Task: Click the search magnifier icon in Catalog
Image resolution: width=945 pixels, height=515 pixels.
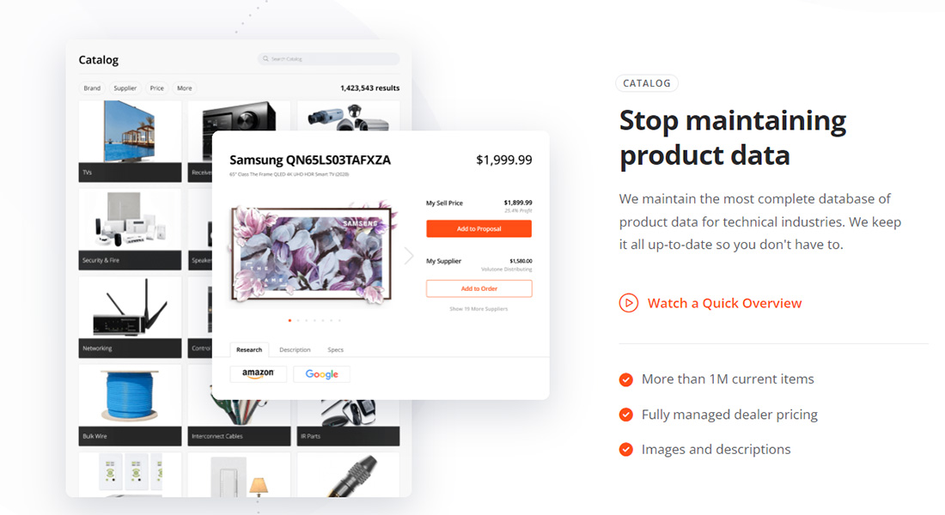Action: 265,59
